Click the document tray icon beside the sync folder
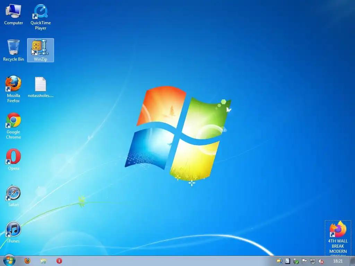 click(287, 261)
